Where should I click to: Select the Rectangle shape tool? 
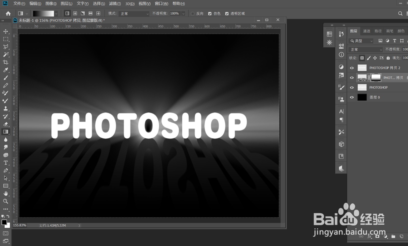pos(6,186)
